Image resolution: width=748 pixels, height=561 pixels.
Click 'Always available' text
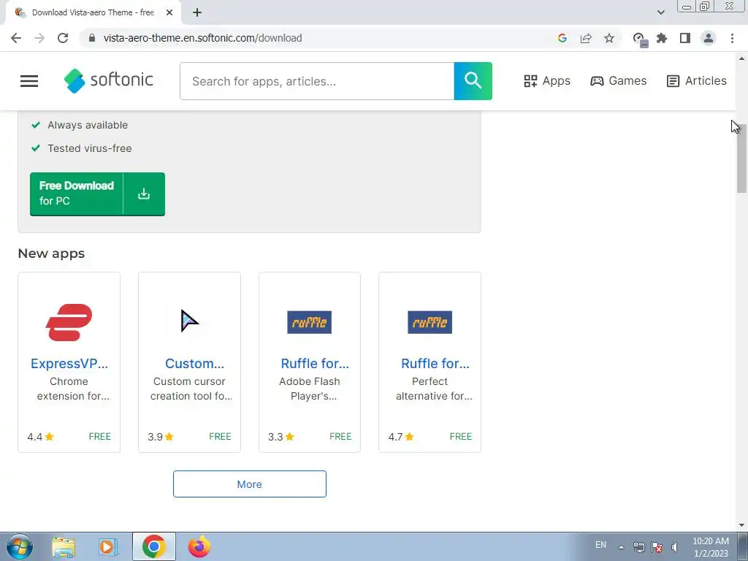pyautogui.click(x=88, y=125)
